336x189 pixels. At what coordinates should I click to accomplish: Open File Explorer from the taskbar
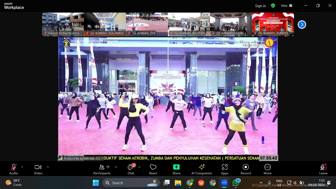pyautogui.click(x=178, y=183)
